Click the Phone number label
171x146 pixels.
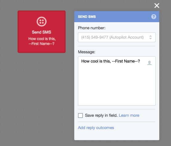click(x=92, y=28)
